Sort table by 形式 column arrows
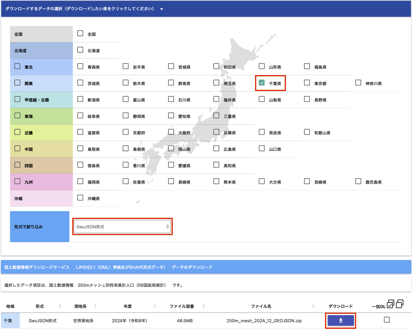 click(x=60, y=306)
